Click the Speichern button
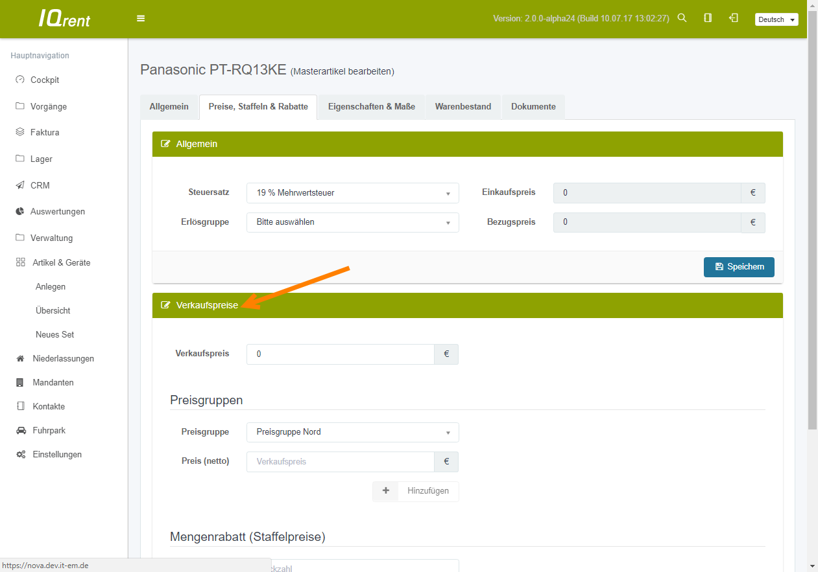This screenshot has width=818, height=572. coord(739,267)
